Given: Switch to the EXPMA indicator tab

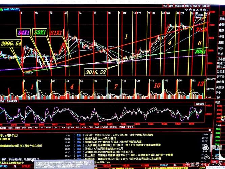Looking at the screenshot, I should pos(105,127).
